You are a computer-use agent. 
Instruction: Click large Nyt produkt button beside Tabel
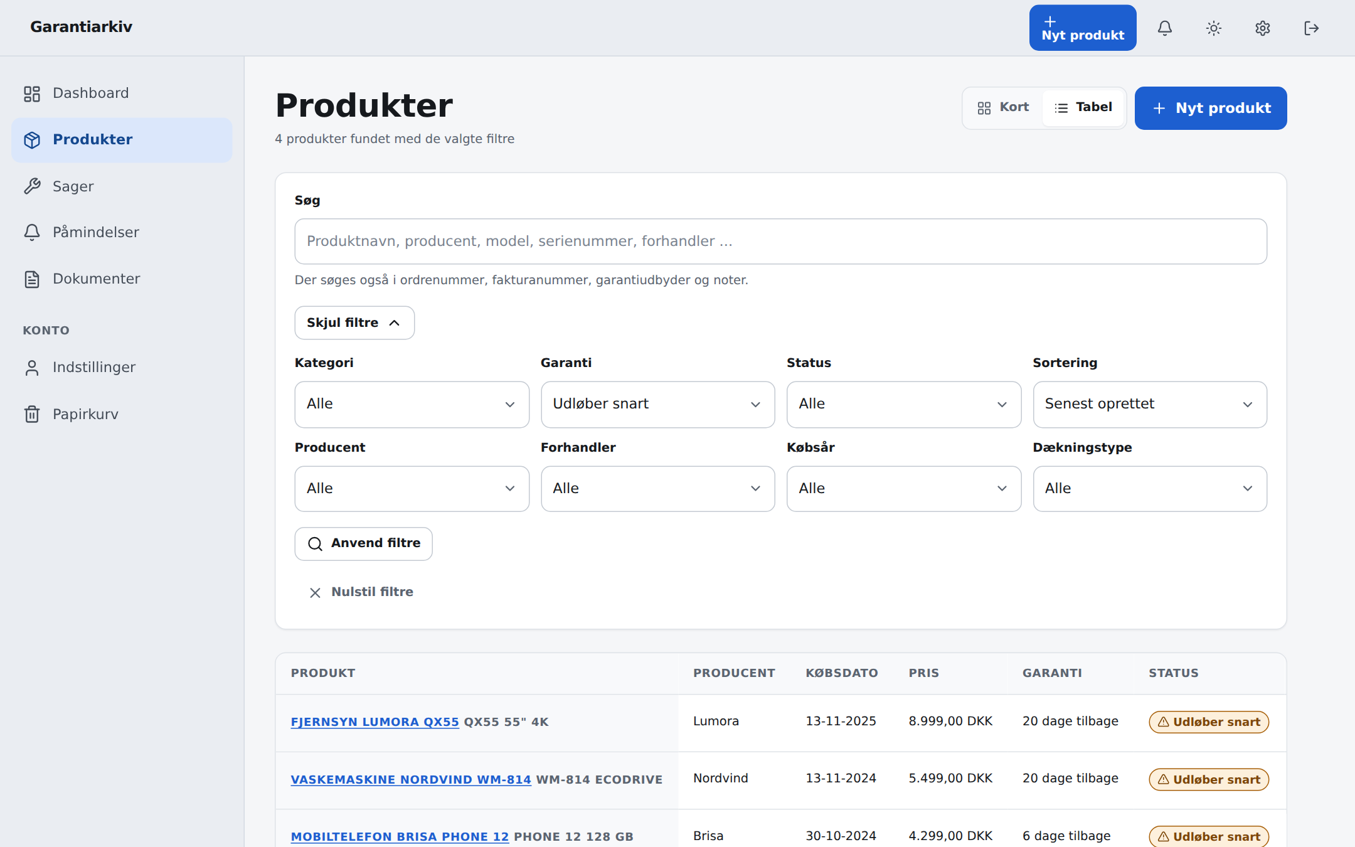(1211, 109)
